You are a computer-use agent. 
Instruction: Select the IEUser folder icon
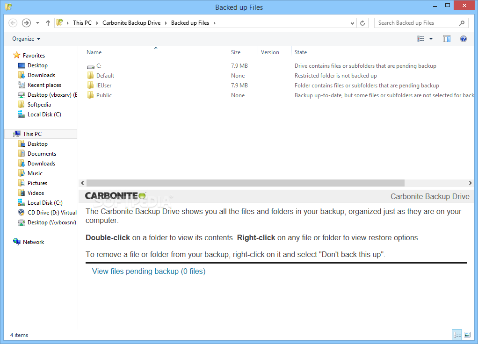coord(91,86)
